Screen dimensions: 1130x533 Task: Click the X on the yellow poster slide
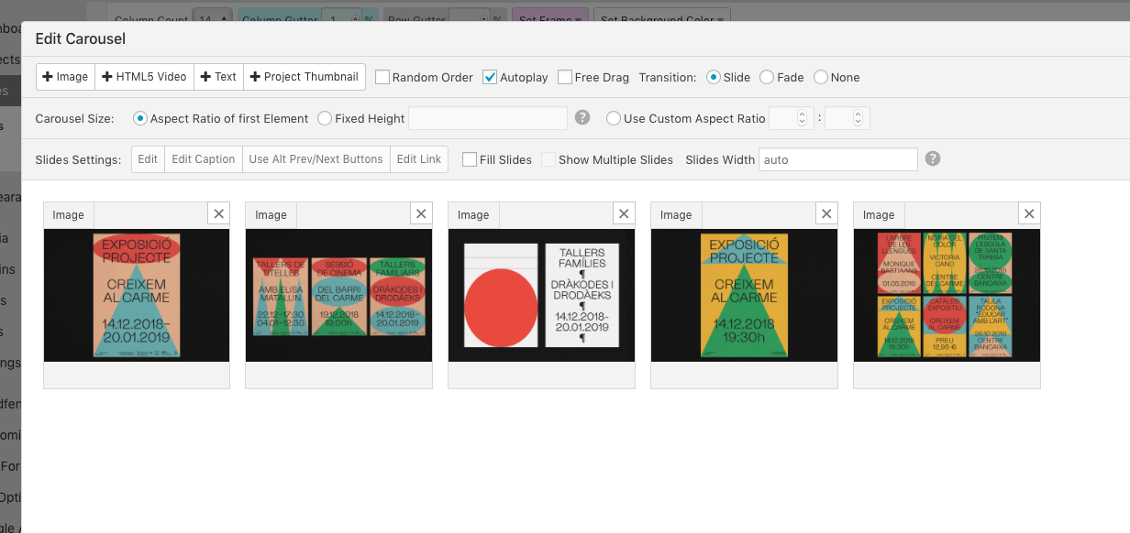(x=826, y=214)
